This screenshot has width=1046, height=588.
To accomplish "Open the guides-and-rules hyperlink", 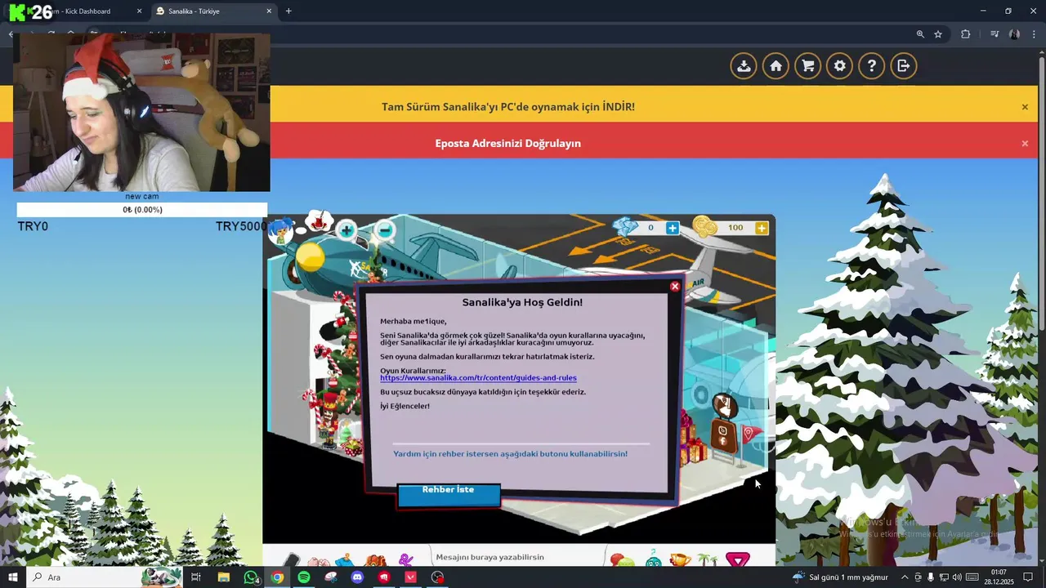I will tap(478, 378).
